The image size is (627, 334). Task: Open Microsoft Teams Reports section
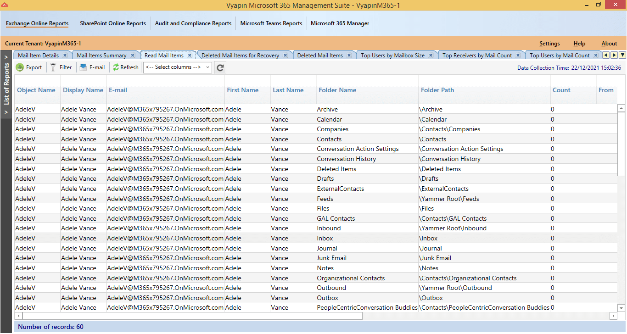(271, 23)
